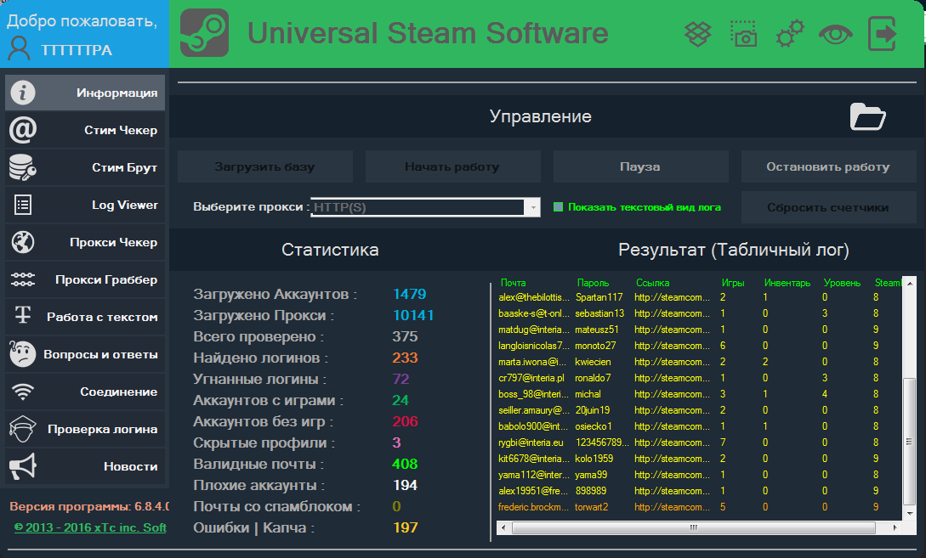Expand the HTTP(S) proxy dropdown
This screenshot has height=558, width=926.
point(532,207)
